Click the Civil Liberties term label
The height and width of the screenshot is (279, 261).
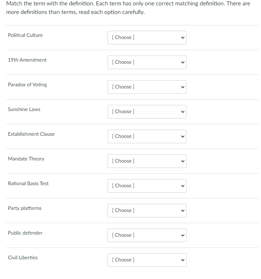[23, 258]
